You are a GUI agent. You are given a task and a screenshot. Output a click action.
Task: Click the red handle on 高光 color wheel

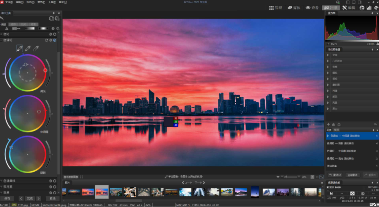45,70
